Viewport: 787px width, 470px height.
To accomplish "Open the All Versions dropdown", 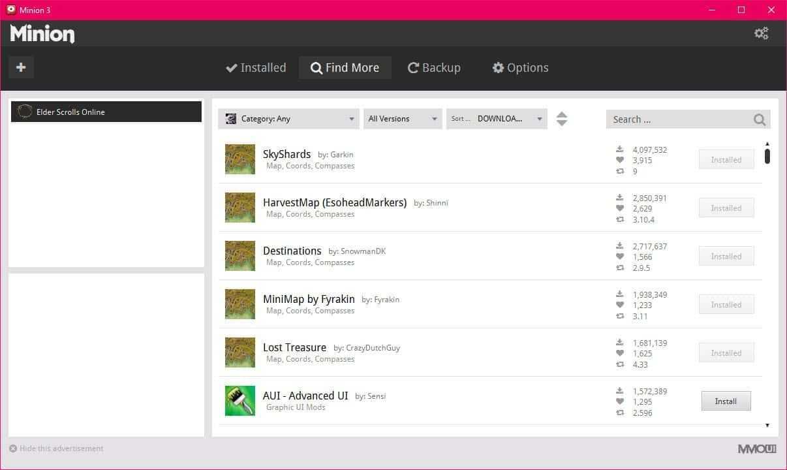I will tap(402, 119).
